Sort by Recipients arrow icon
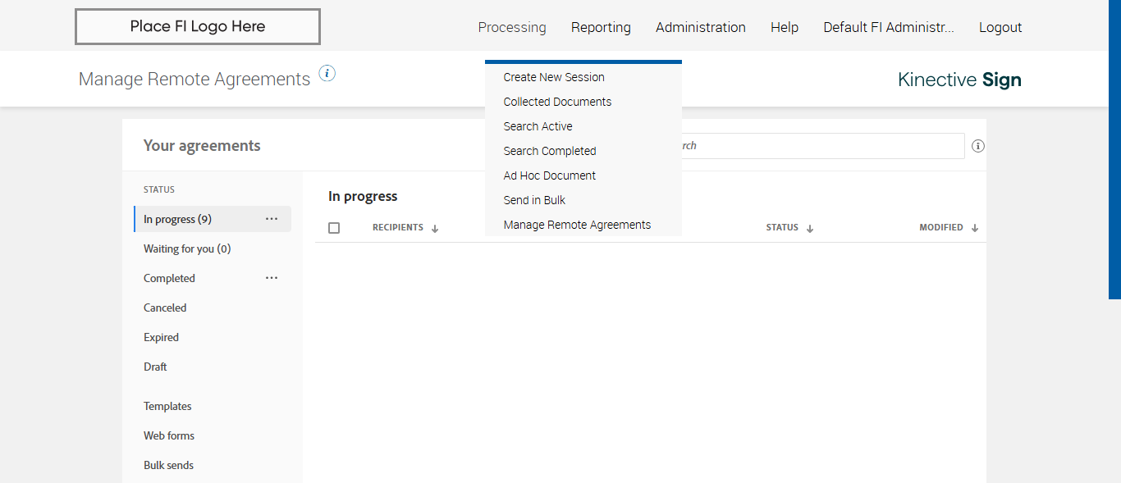 [x=435, y=229]
